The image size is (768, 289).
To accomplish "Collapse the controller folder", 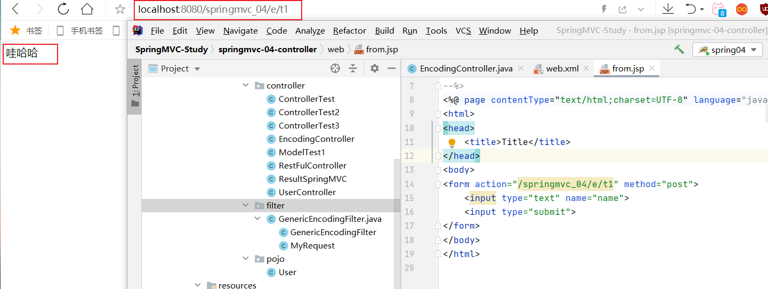I will pos(246,85).
